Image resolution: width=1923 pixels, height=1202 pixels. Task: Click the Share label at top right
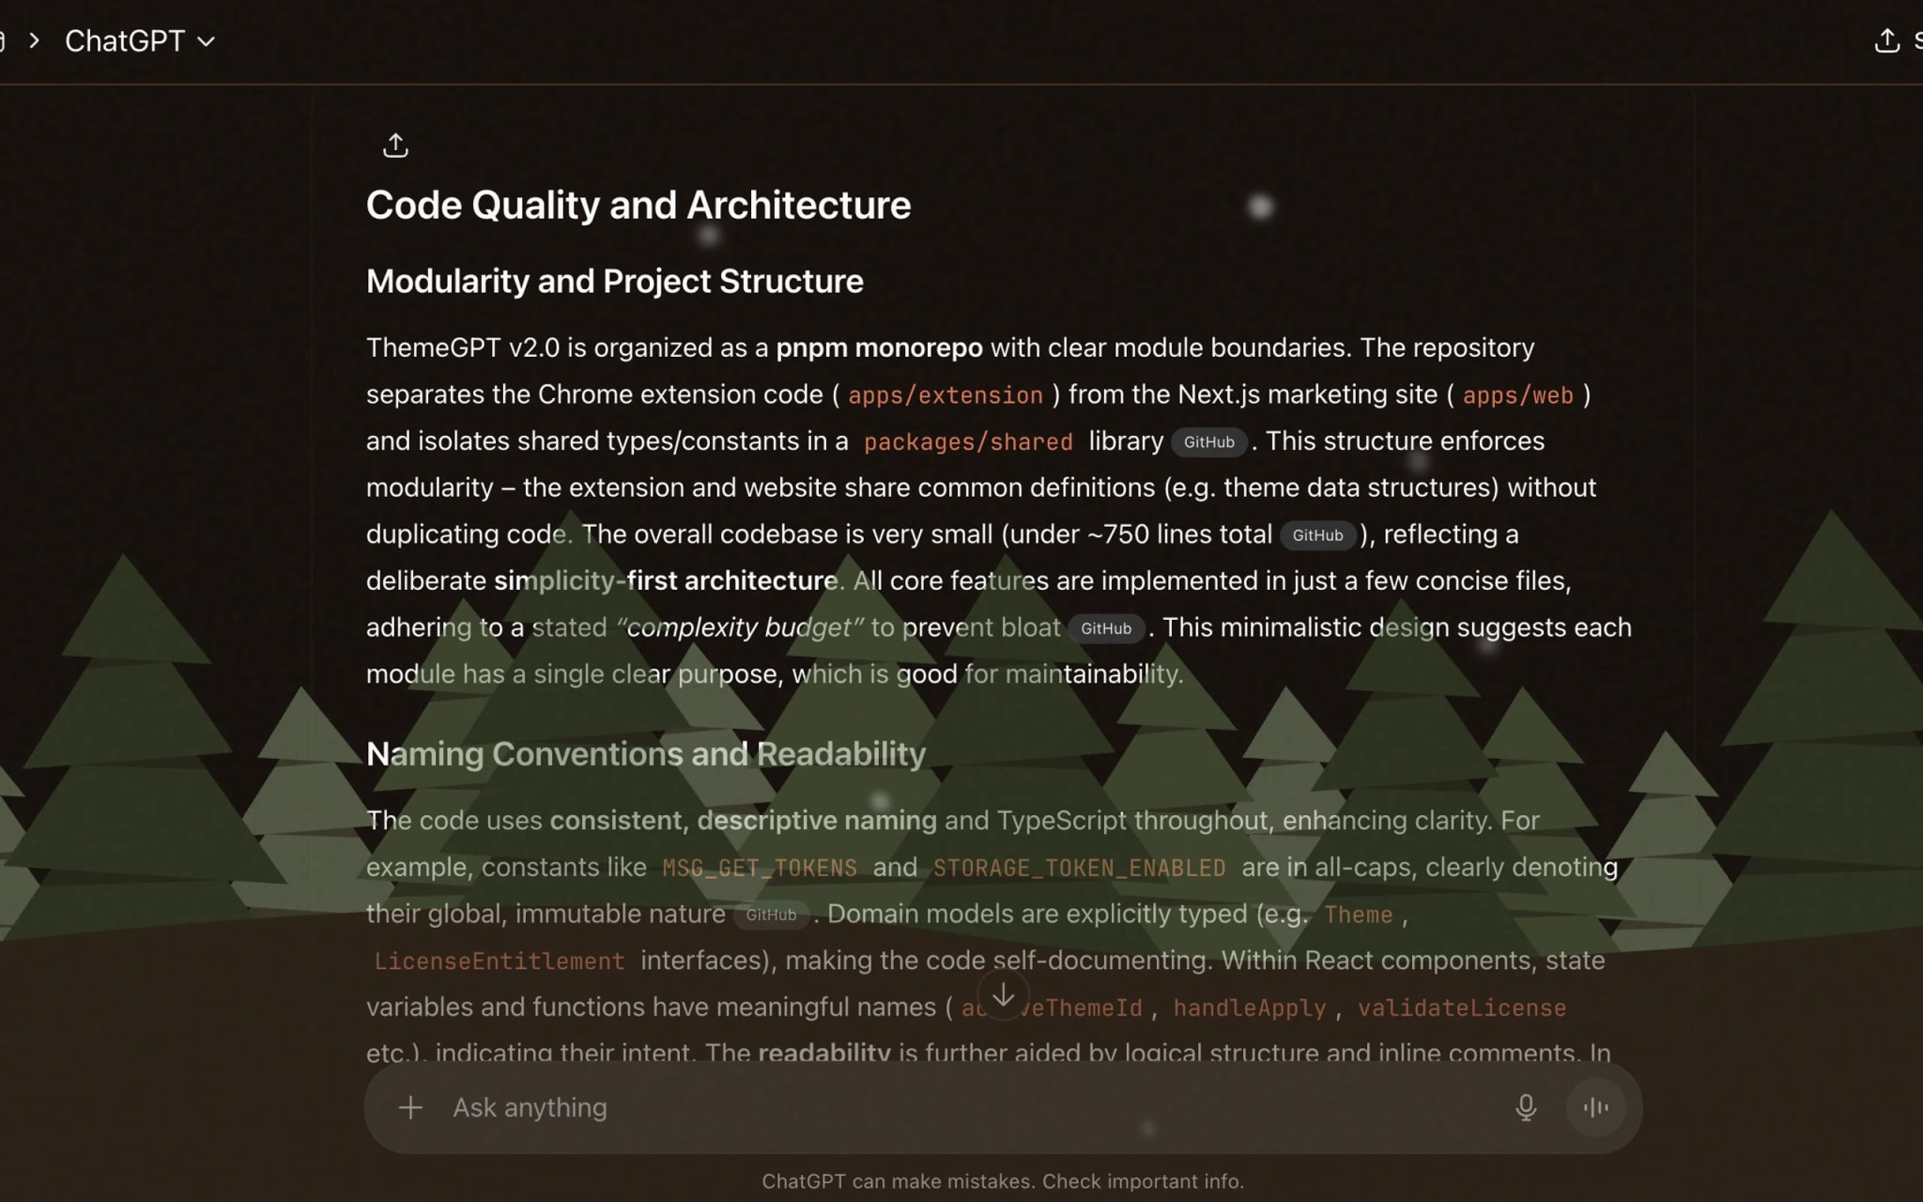coord(1918,40)
